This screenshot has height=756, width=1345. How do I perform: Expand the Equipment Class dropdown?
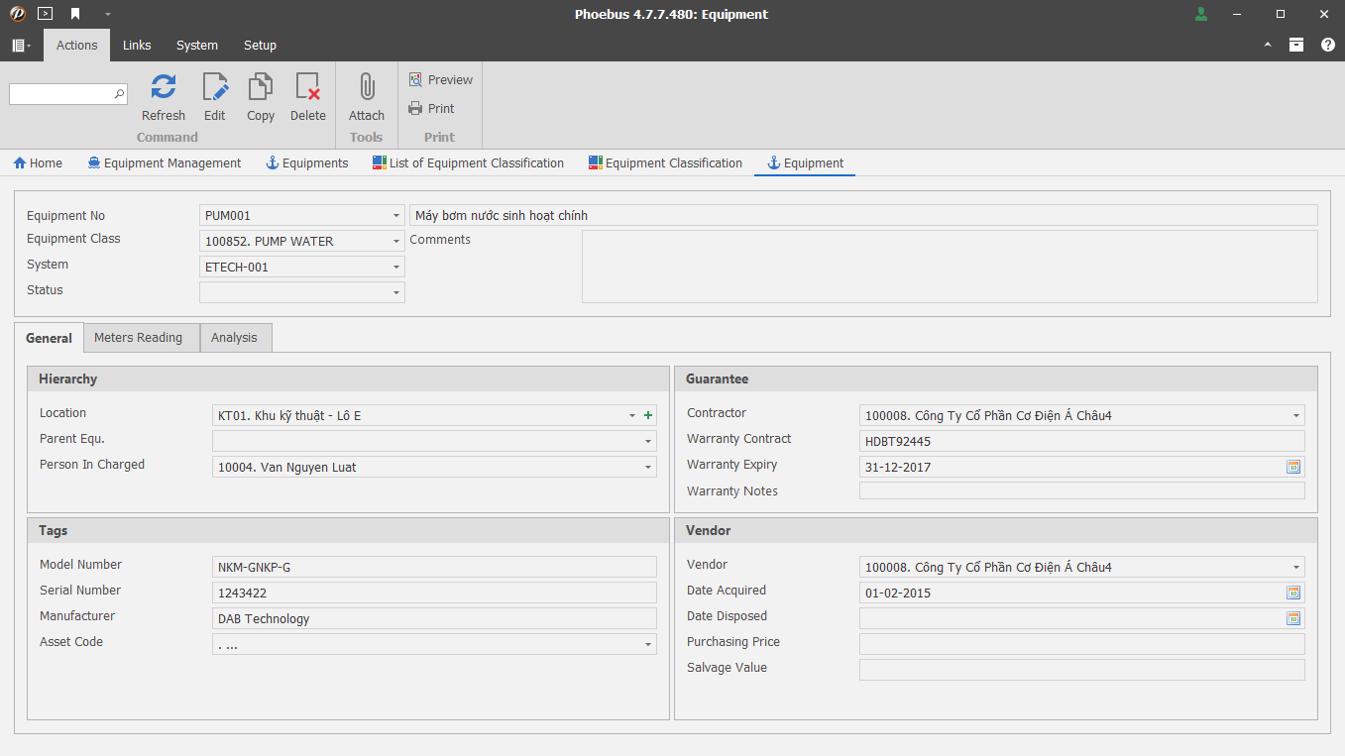point(396,241)
